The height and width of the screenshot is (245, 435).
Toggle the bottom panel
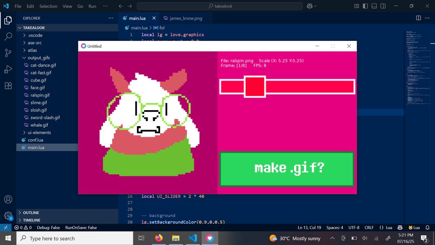coord(374,6)
